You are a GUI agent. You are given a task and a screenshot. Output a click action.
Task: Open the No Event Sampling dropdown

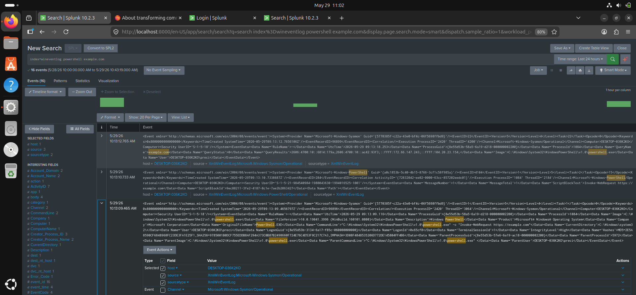tap(164, 70)
